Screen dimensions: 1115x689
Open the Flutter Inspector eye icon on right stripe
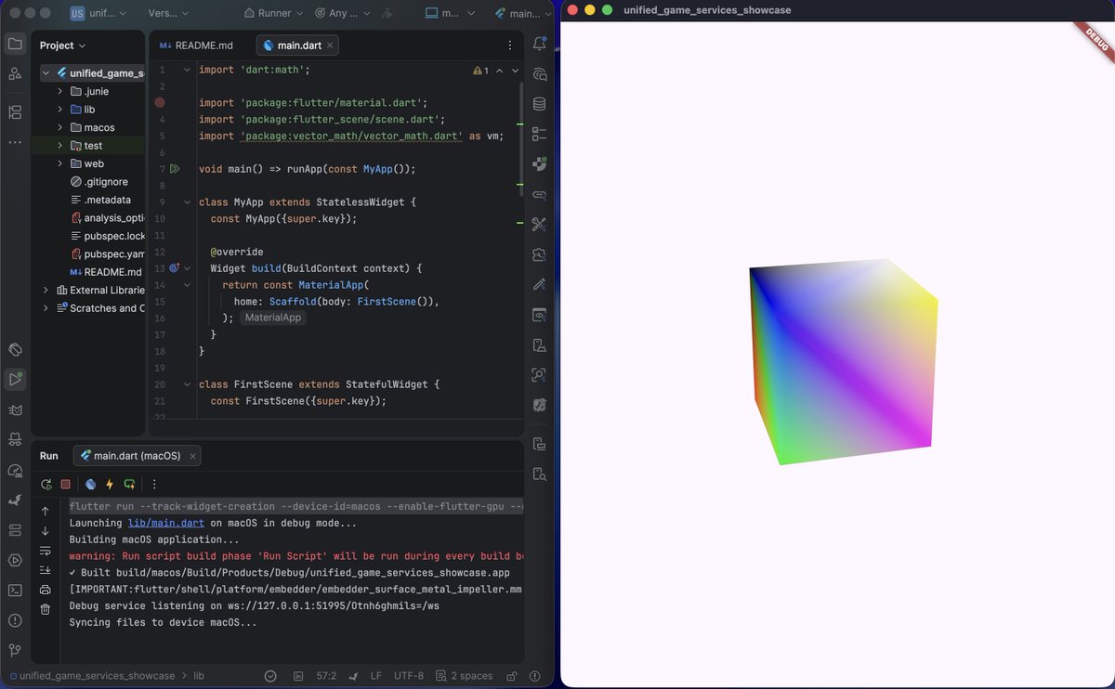(x=540, y=315)
